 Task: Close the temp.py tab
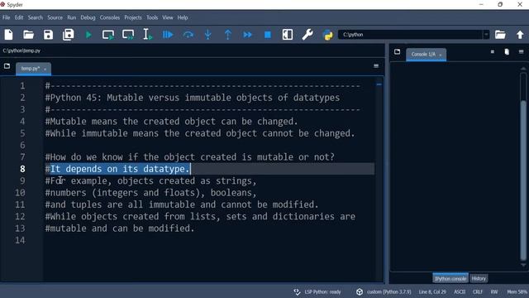click(45, 70)
